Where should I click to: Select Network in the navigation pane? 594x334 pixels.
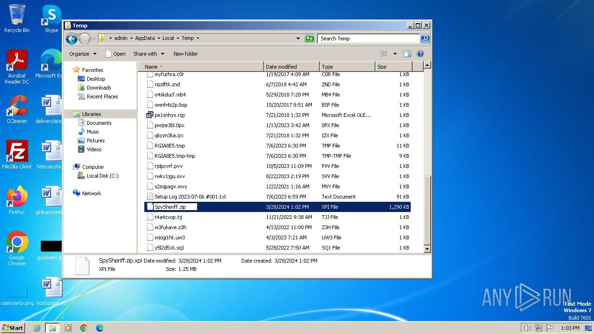91,193
